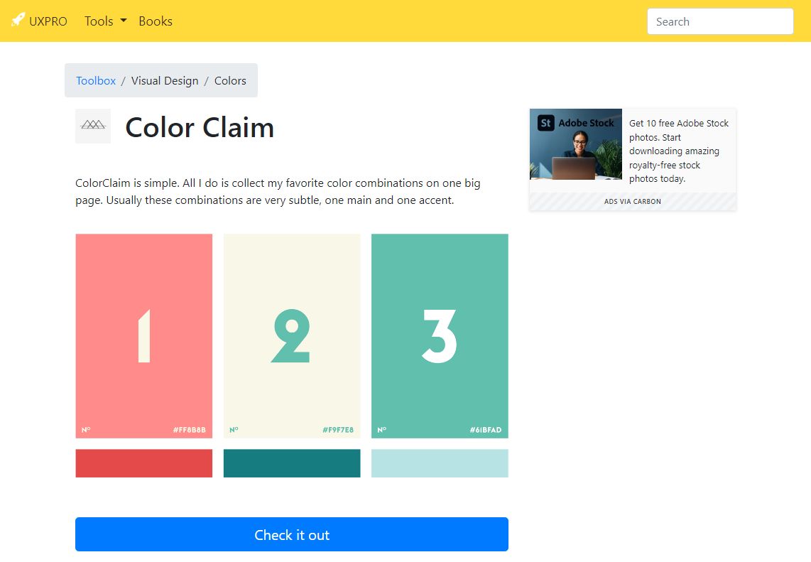Click the Ads via Carbon link
811x562 pixels.
633,201
